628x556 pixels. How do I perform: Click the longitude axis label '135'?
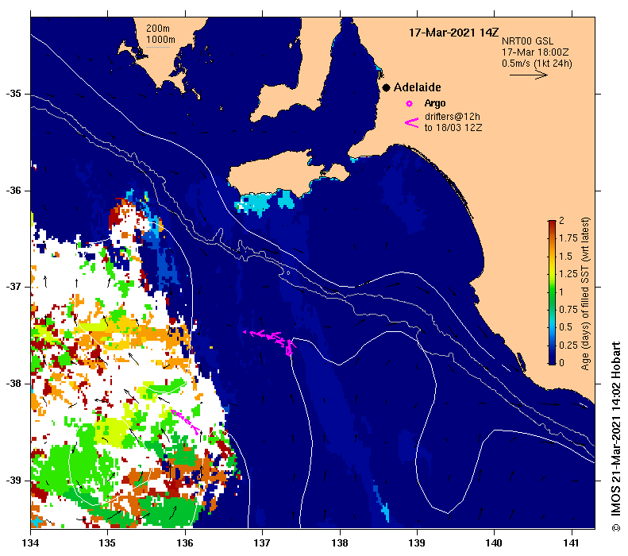(x=107, y=543)
